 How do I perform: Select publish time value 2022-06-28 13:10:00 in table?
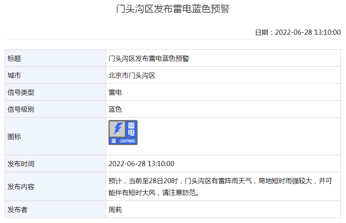coord(142,164)
